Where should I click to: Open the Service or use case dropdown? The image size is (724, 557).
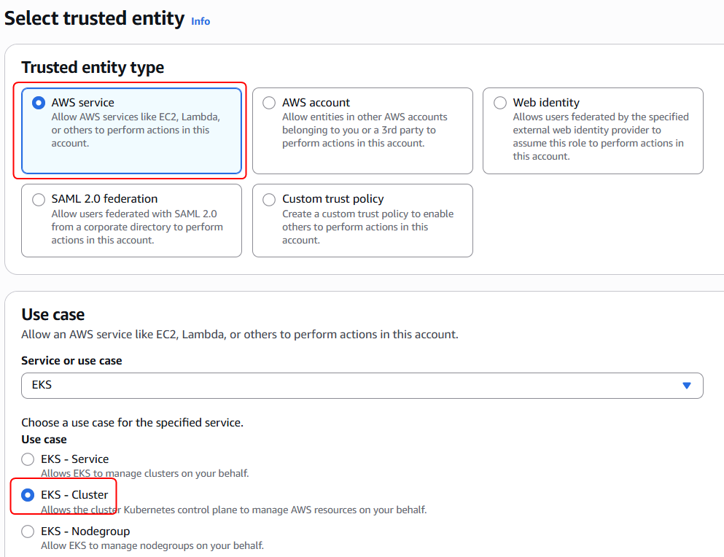pos(350,385)
